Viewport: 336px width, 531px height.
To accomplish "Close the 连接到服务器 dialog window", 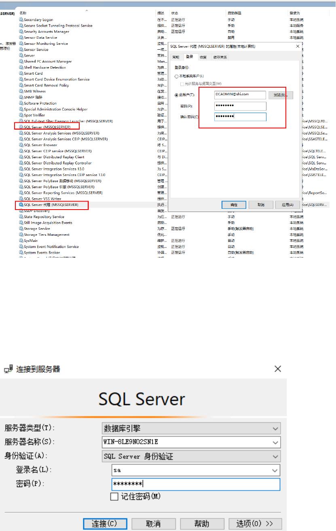I will [278, 369].
